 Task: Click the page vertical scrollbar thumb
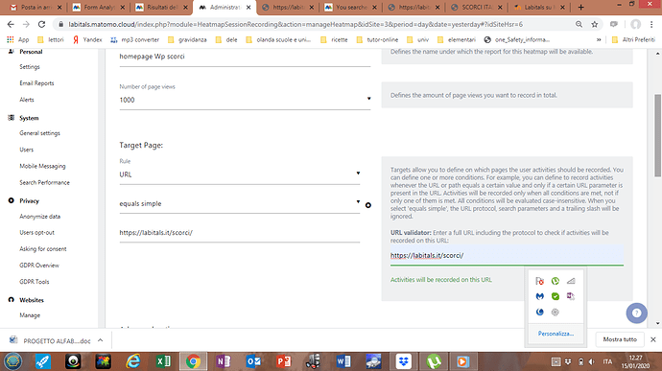(658, 135)
